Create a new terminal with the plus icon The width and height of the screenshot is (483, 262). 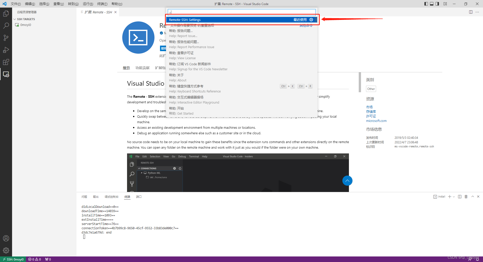pos(450,196)
